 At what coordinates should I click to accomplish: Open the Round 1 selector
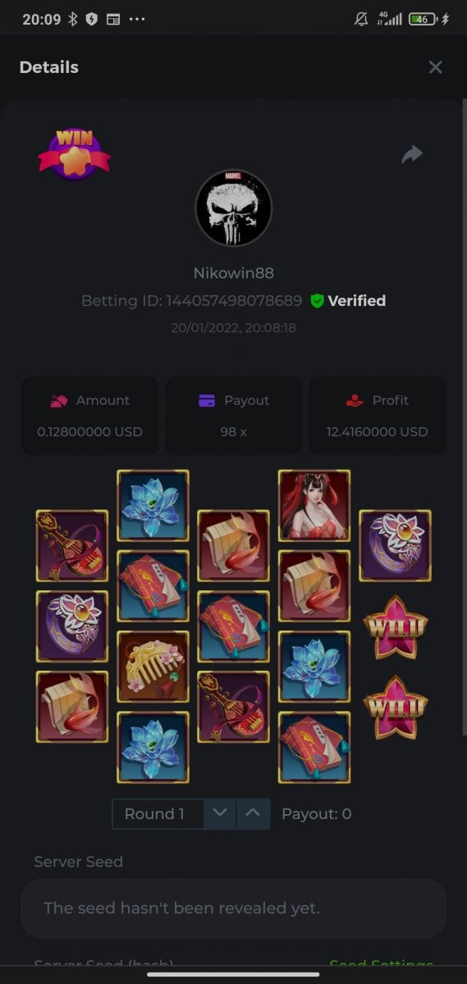pos(158,813)
